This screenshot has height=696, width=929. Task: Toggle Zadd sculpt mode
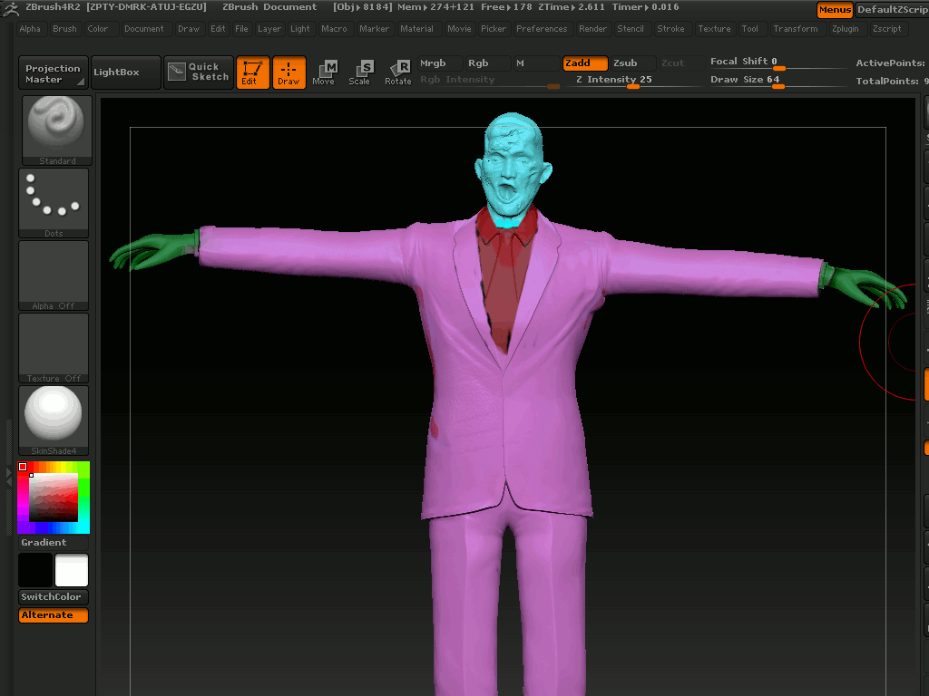click(x=584, y=63)
